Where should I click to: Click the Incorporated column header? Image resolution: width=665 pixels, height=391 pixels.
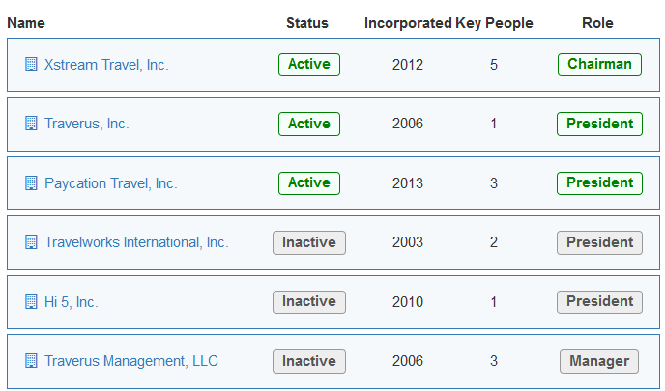[x=408, y=23]
